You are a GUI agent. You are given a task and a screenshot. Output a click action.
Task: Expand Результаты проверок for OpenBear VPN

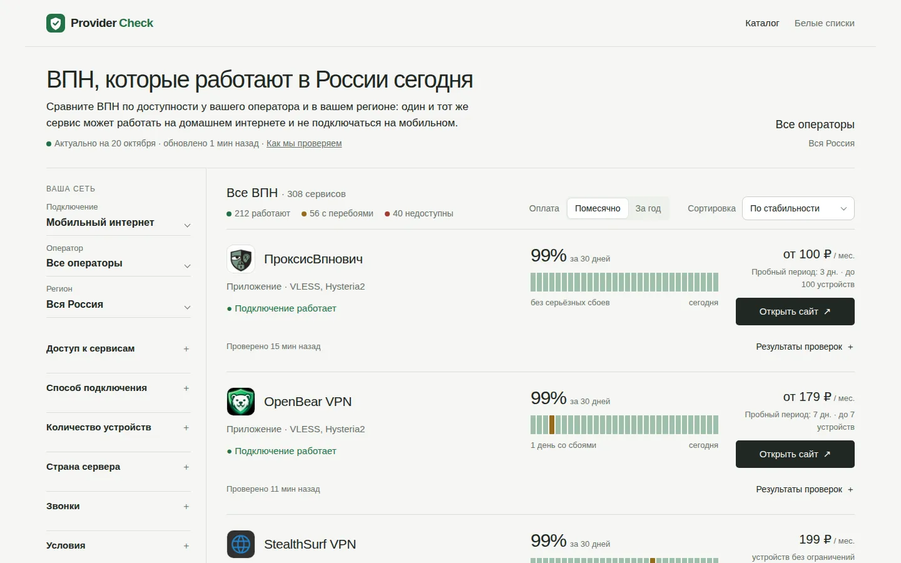pos(805,489)
